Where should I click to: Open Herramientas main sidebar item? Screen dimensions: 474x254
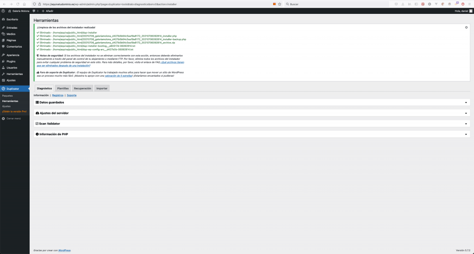pyautogui.click(x=15, y=74)
